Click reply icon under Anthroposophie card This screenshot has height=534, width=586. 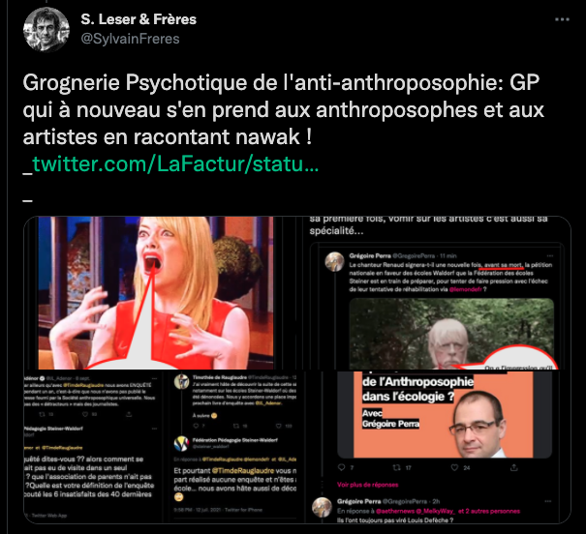341,467
